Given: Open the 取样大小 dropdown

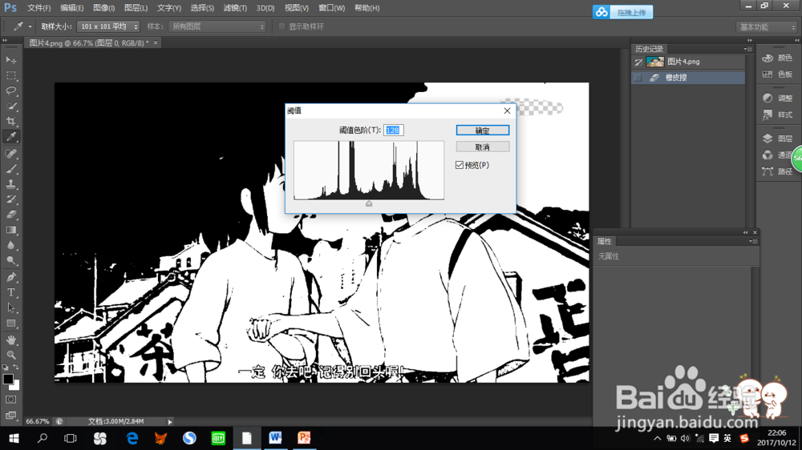Looking at the screenshot, I should tap(108, 26).
